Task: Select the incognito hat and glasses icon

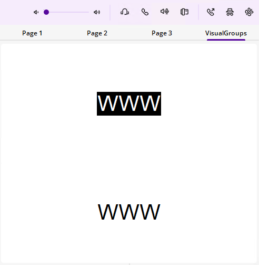Action: coord(230,12)
